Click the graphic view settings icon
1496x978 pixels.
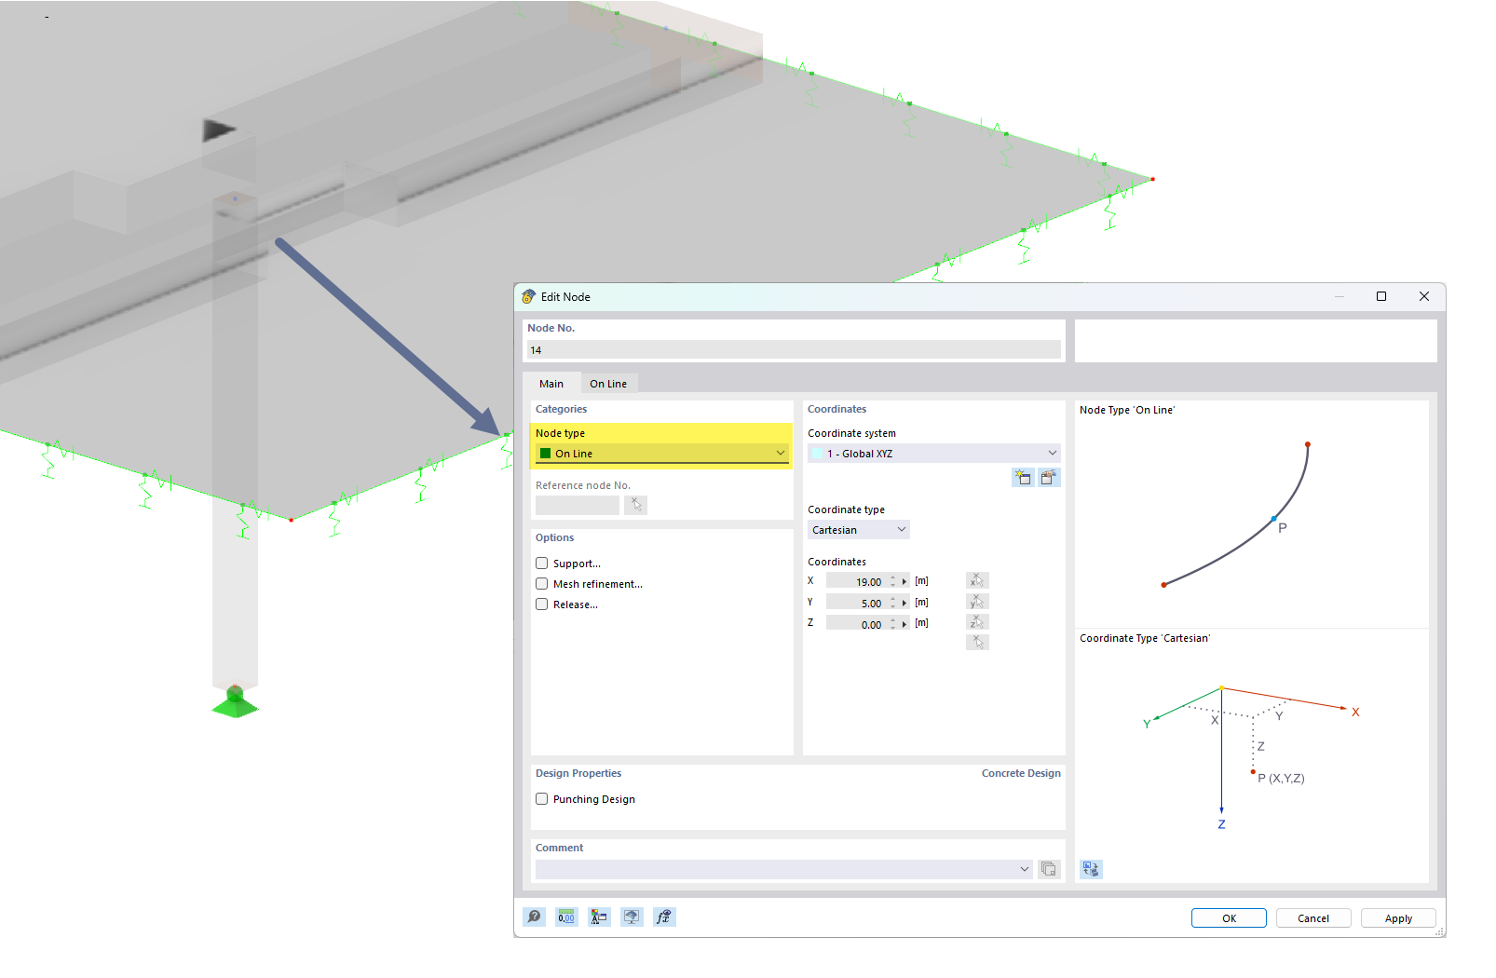(1091, 869)
